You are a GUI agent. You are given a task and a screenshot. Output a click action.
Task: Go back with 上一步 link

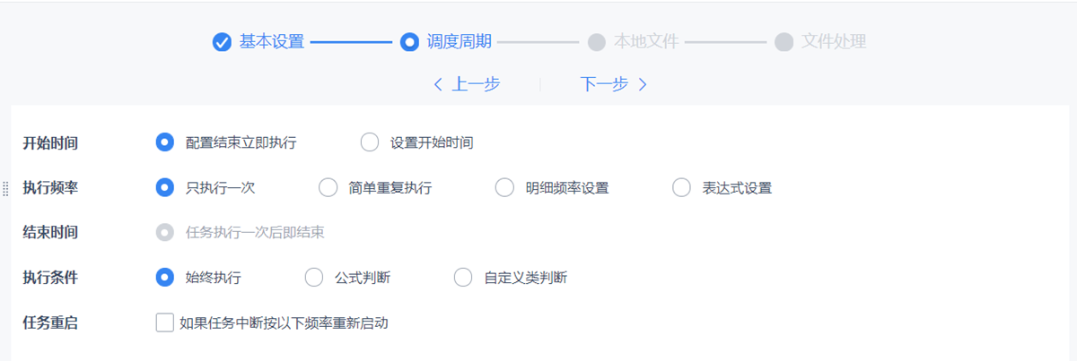[467, 84]
